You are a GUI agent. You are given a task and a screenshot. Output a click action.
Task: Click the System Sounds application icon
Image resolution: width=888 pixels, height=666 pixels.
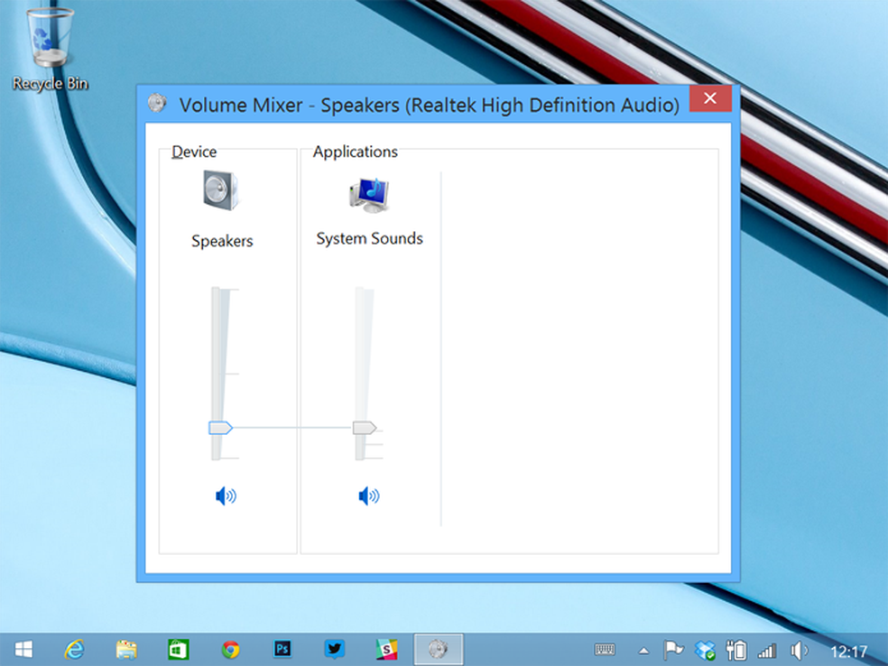368,194
